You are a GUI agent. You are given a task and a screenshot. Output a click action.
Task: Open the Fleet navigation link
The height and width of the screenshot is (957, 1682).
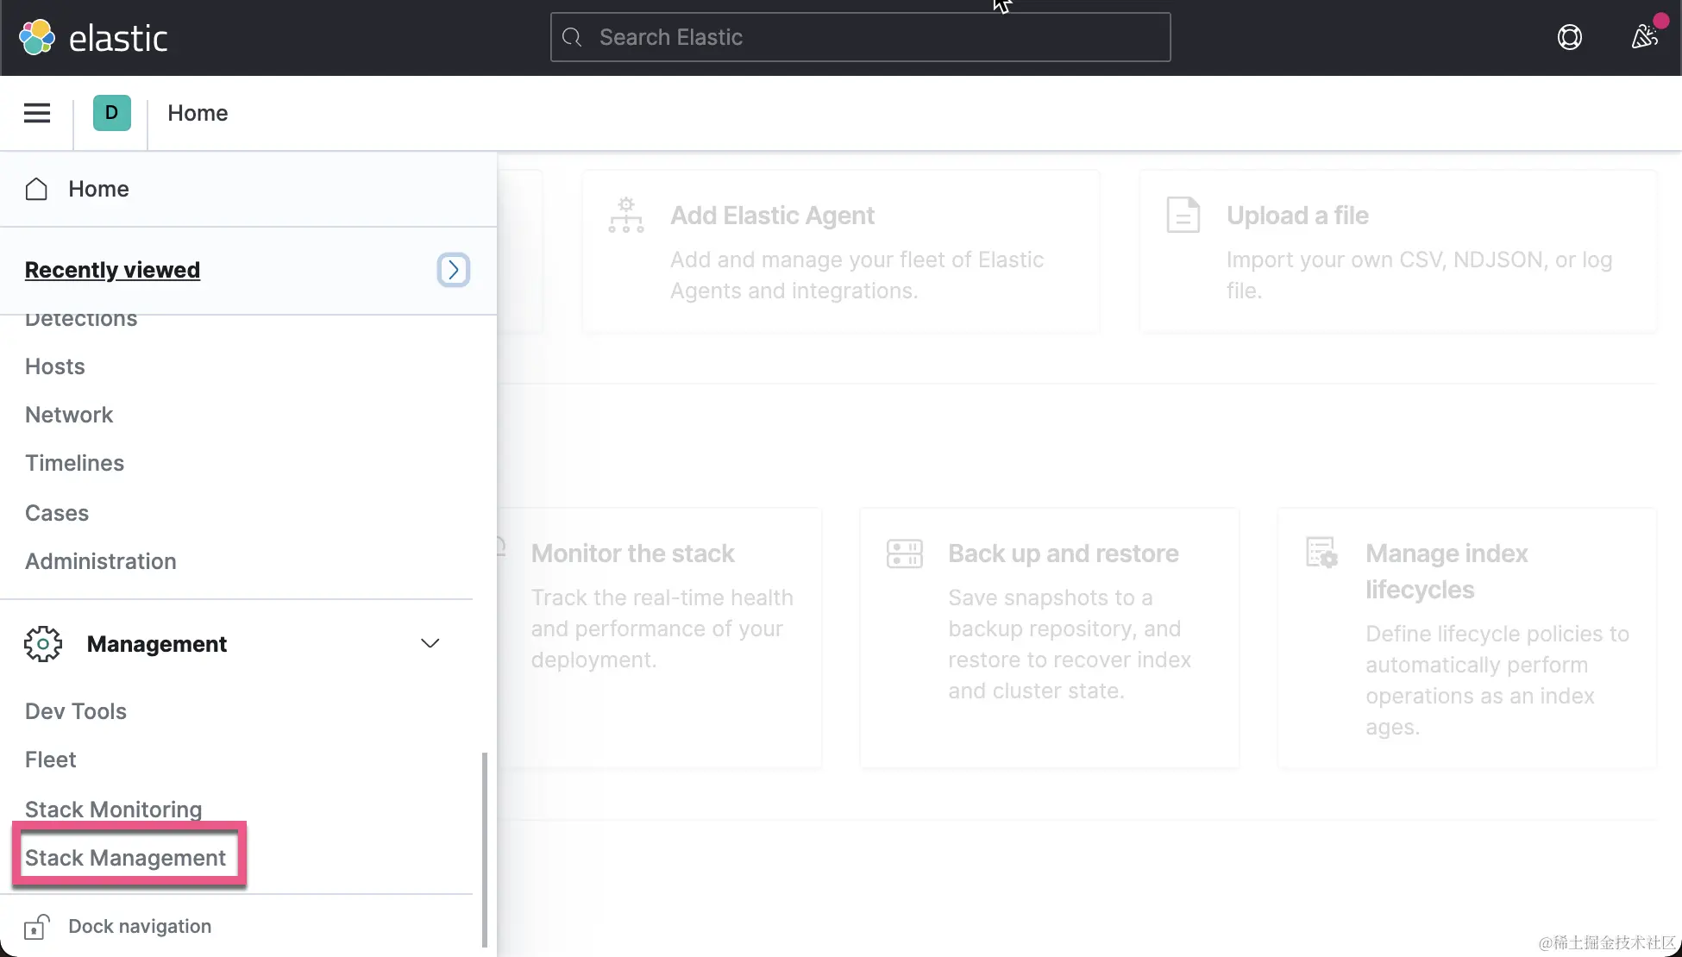tap(50, 760)
